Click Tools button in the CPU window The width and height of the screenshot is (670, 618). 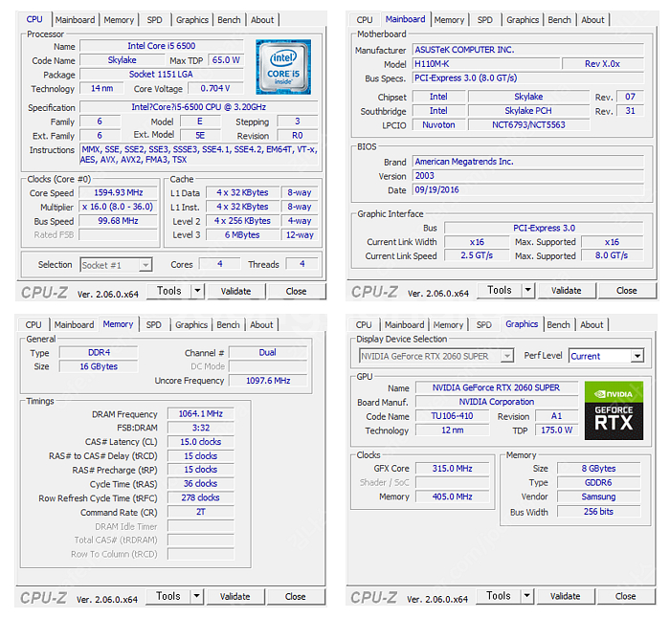(169, 291)
